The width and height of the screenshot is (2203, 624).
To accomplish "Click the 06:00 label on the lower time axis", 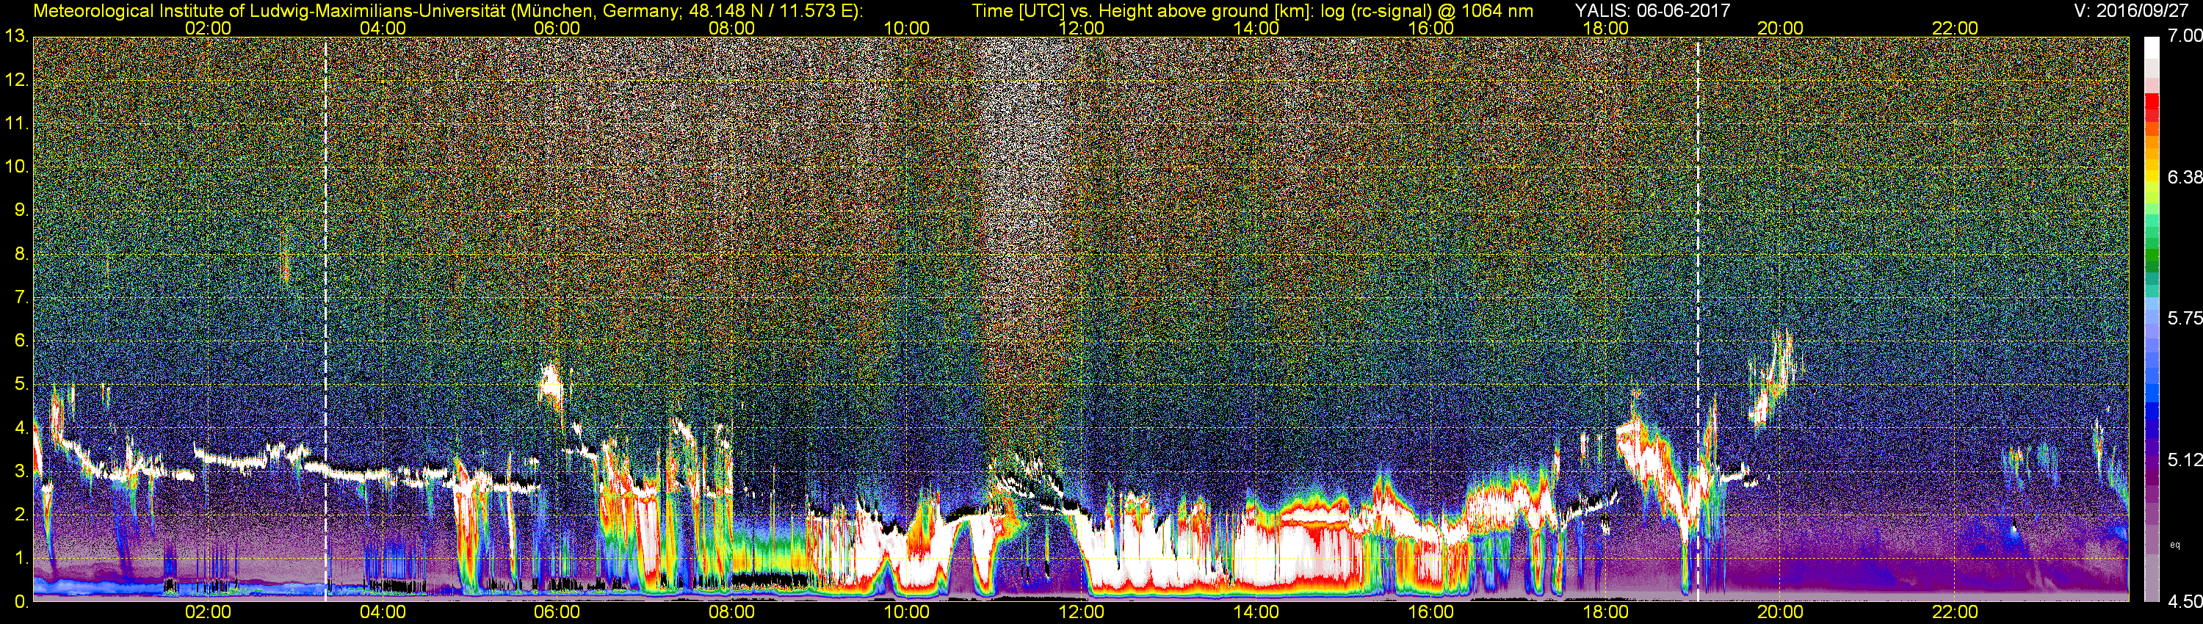I will pyautogui.click(x=557, y=613).
